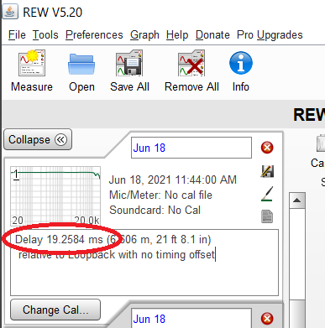Click the Soundcard: No Cal text

coord(155,210)
